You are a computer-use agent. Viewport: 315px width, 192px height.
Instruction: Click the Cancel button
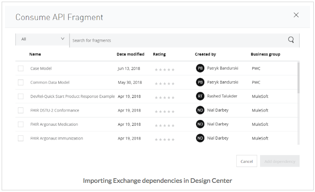tap(246, 161)
